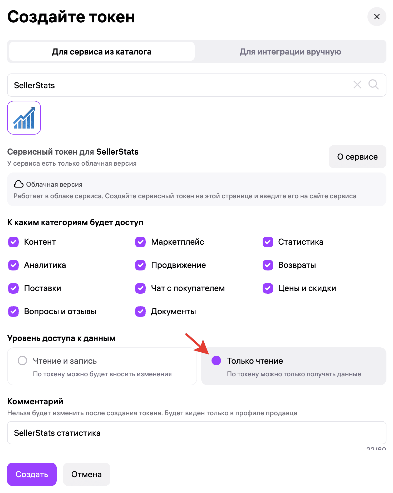Select the Только чтение option
This screenshot has width=393, height=493.
pyautogui.click(x=216, y=361)
